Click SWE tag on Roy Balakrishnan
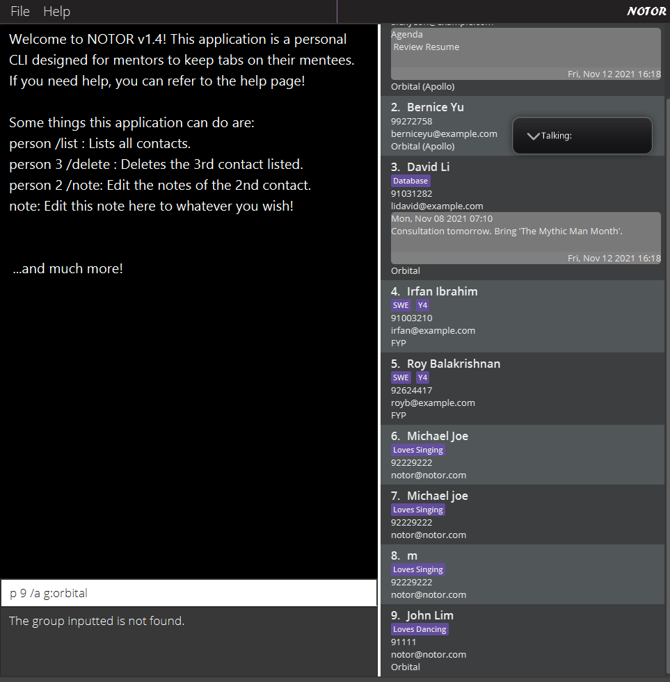This screenshot has width=670, height=682. (x=401, y=377)
